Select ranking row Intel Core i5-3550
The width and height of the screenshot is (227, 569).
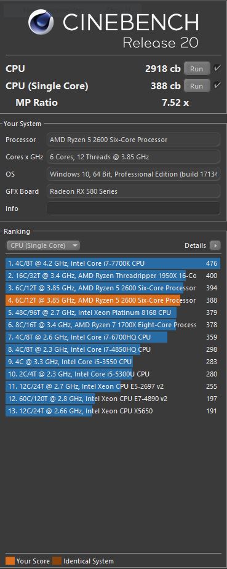pyautogui.click(x=113, y=362)
